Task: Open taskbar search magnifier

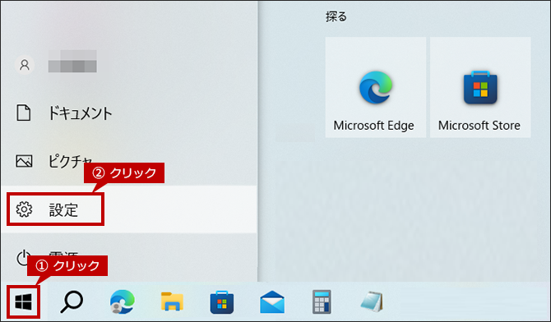Action: 72,301
